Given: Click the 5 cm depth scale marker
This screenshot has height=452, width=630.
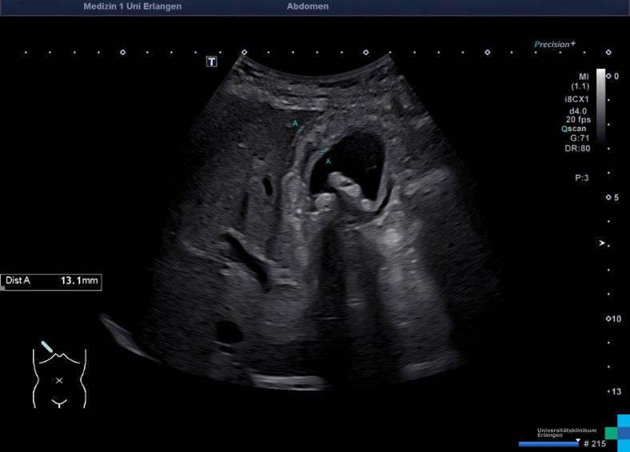Looking at the screenshot, I should tap(612, 197).
